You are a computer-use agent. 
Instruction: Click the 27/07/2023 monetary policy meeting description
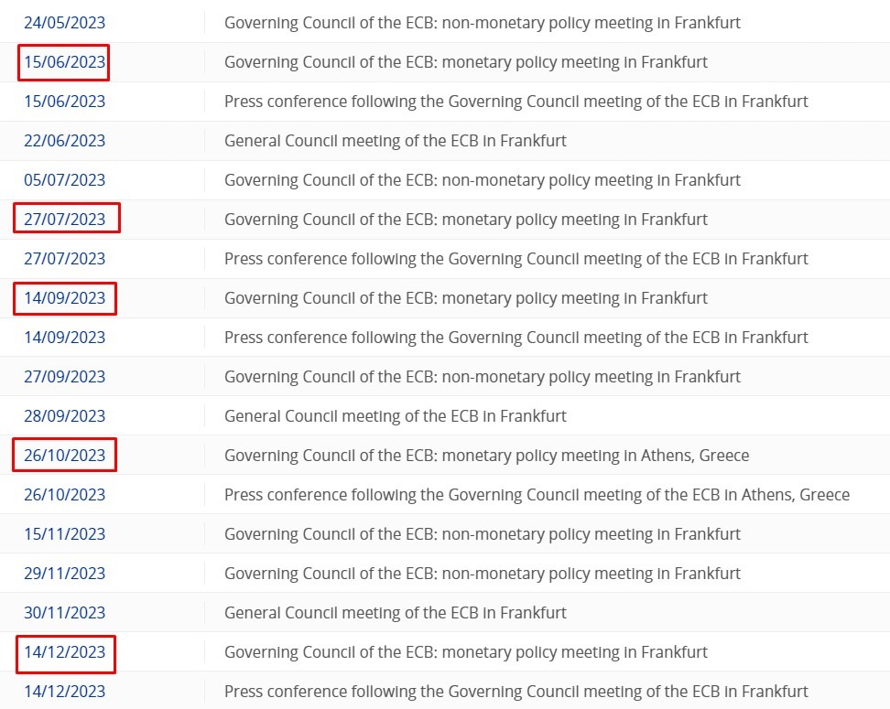click(x=466, y=220)
